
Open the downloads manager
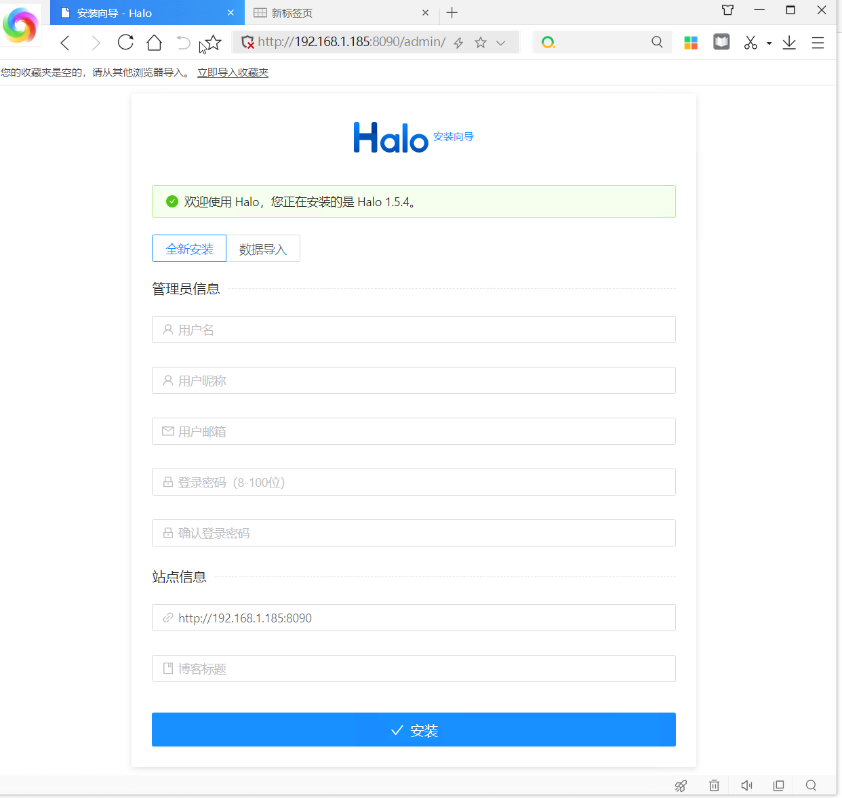tap(789, 43)
